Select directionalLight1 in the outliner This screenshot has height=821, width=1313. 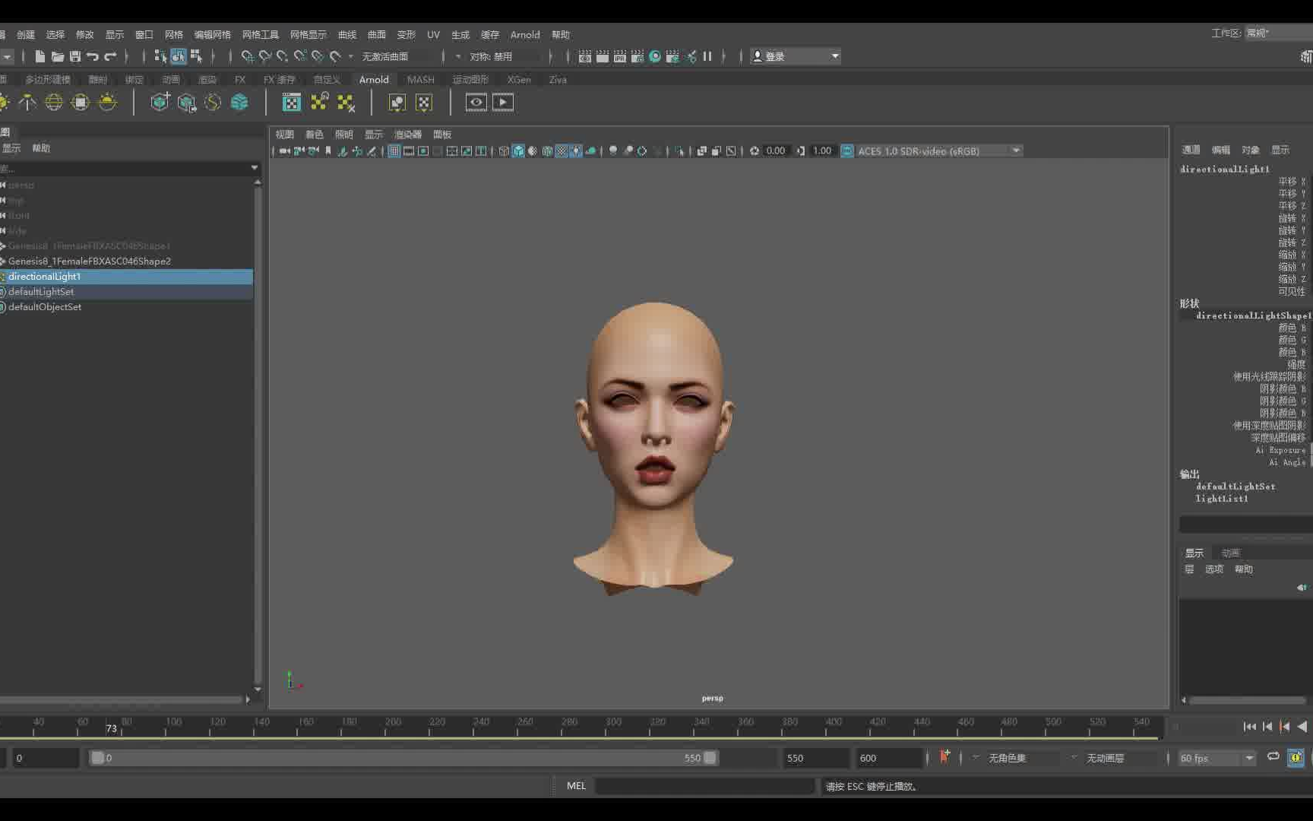coord(44,277)
